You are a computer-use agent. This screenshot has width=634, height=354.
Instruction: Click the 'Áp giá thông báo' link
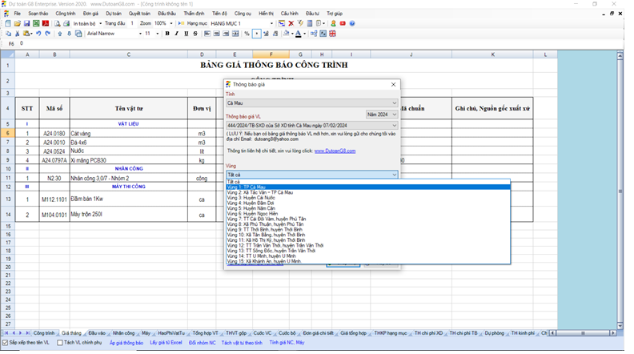point(126,342)
